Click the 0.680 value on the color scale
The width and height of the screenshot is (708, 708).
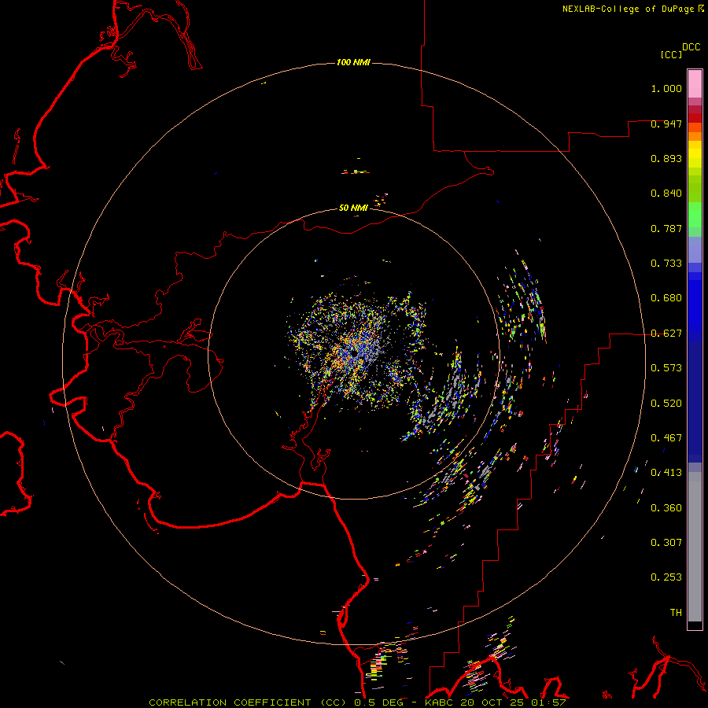[666, 298]
